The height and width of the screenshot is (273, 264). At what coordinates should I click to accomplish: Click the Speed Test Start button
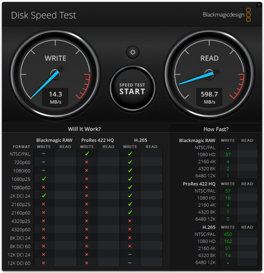(x=132, y=88)
